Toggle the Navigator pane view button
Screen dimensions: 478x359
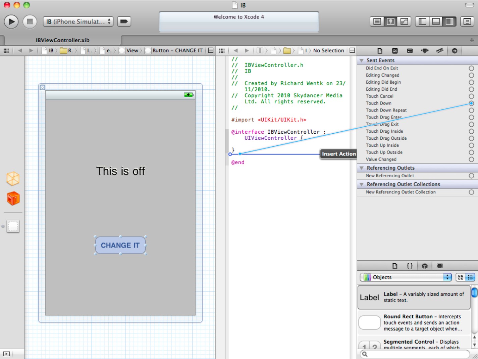click(422, 21)
